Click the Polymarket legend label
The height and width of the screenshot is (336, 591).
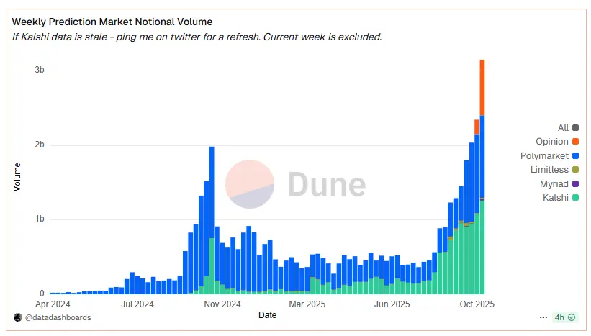click(544, 156)
